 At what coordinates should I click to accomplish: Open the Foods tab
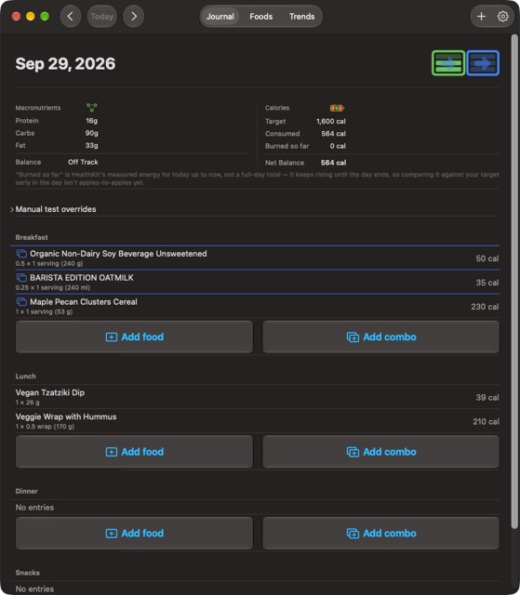[x=261, y=17]
